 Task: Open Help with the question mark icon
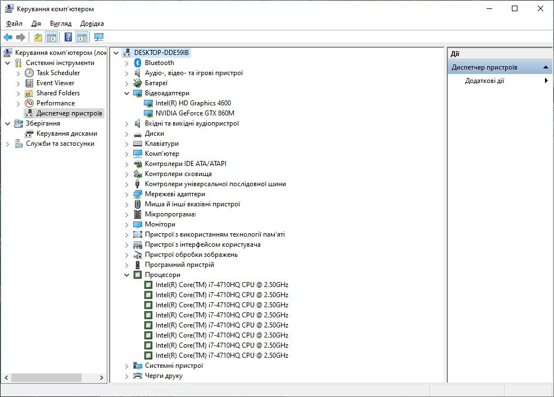coord(68,38)
